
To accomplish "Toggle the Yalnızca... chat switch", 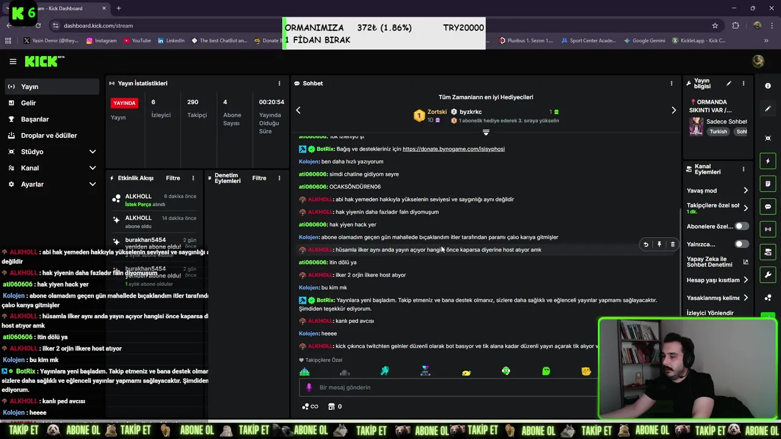I will pos(741,244).
